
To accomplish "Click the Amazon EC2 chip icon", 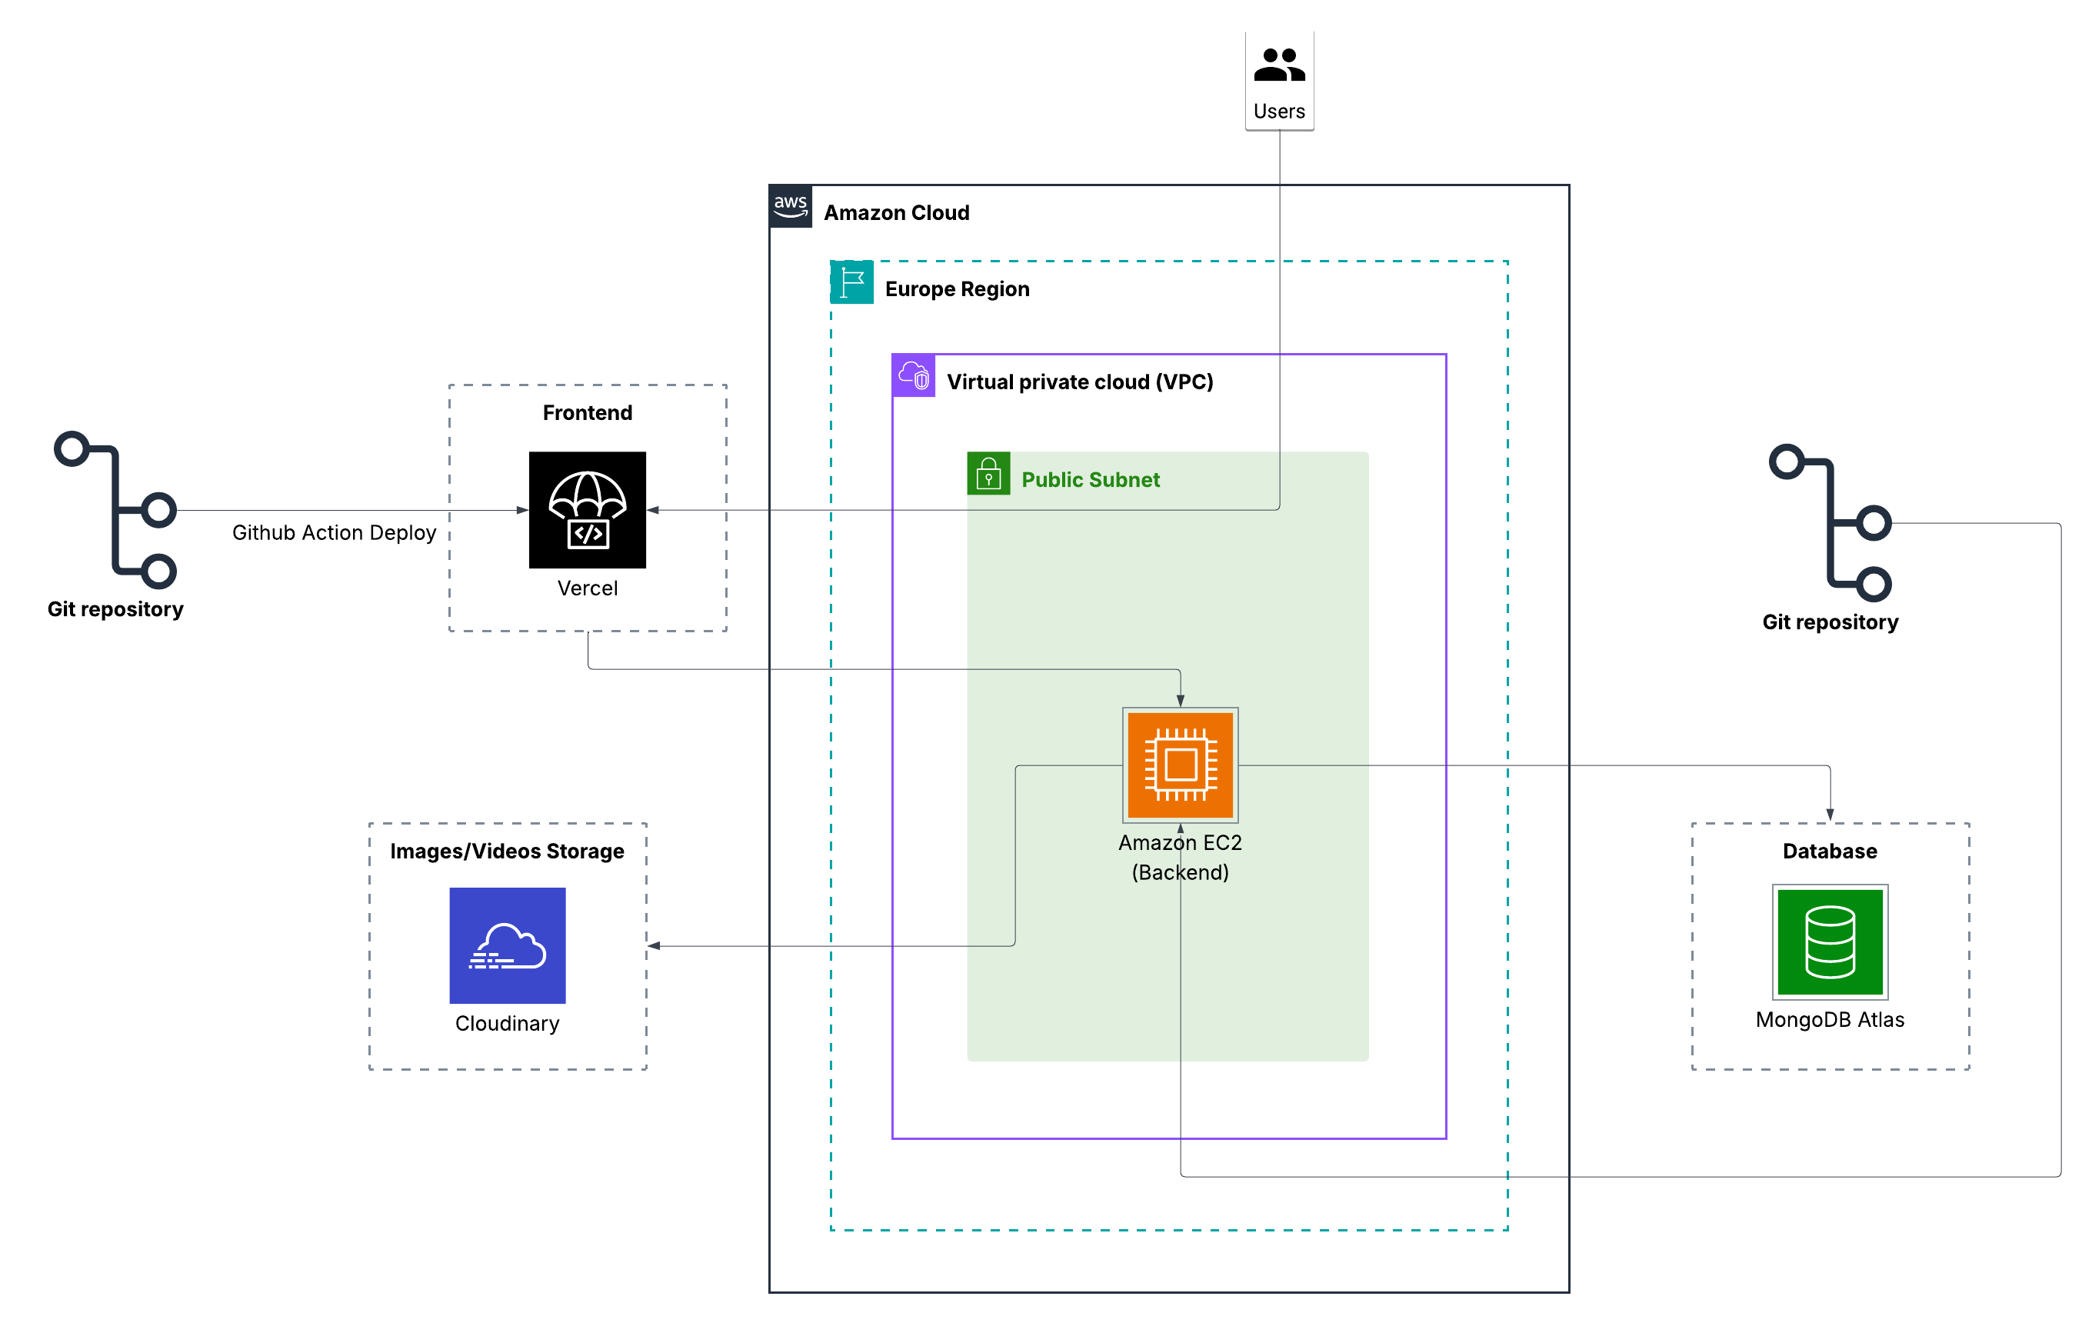I will click(x=1180, y=765).
